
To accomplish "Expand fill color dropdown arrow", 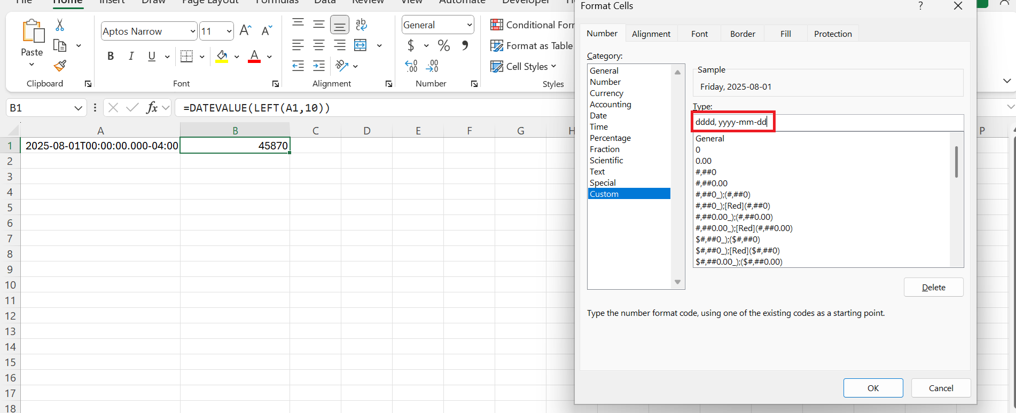I will click(x=237, y=57).
